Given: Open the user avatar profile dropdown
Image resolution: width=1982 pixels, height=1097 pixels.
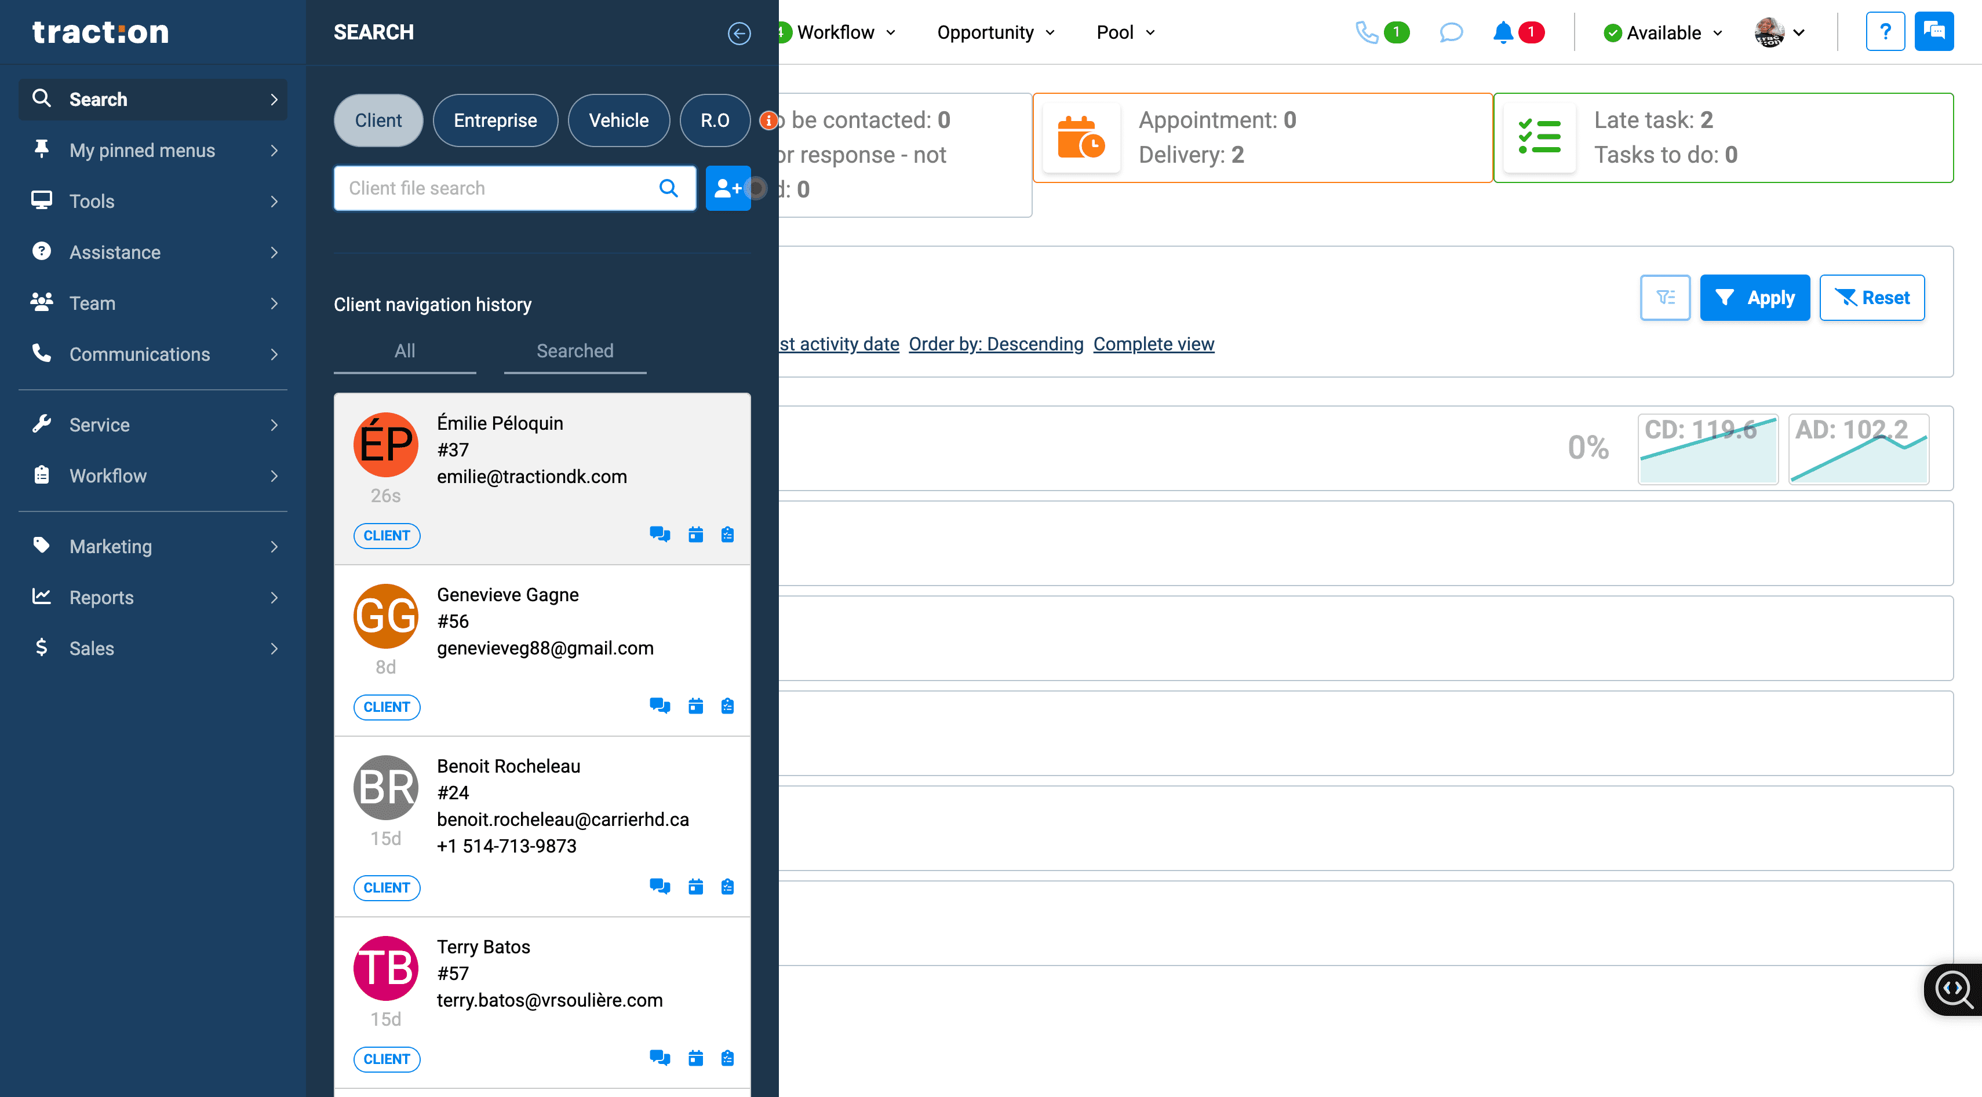Looking at the screenshot, I should tap(1779, 32).
